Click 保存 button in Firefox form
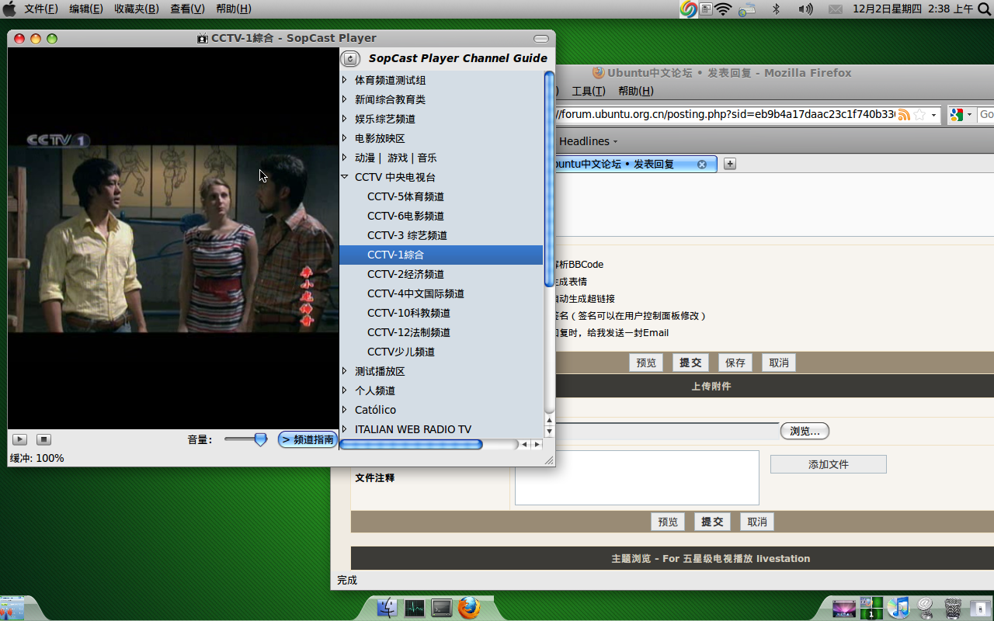This screenshot has height=621, width=994. [x=735, y=363]
